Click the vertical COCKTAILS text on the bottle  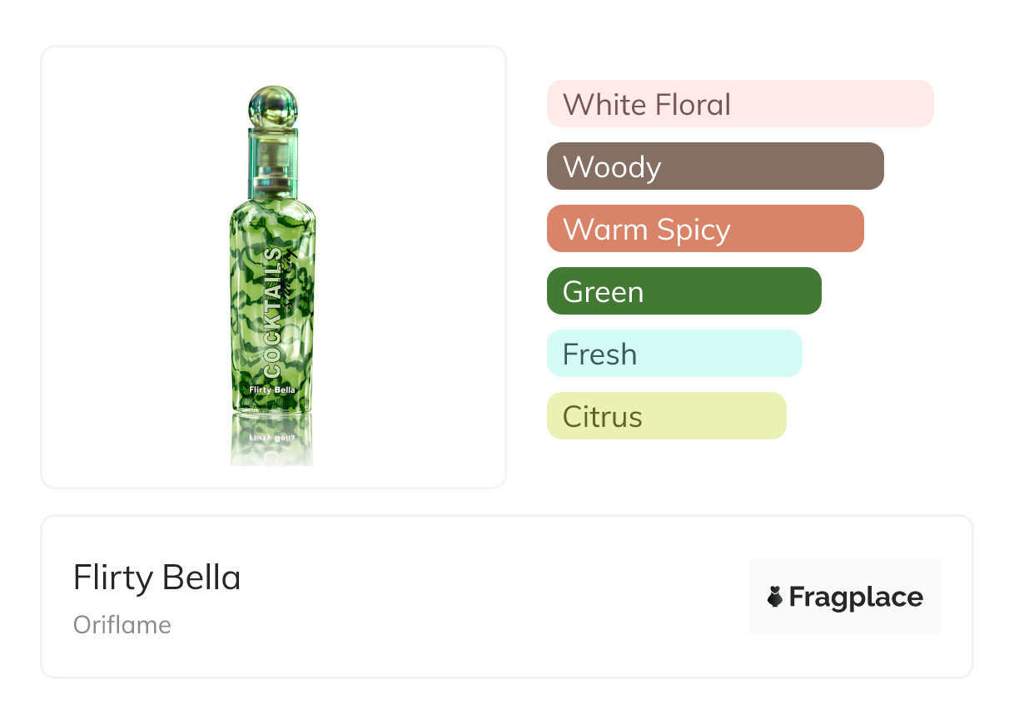click(271, 312)
